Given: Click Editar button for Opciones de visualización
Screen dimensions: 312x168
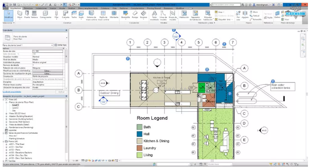Looking at the screenshot, I should [x=47, y=73].
